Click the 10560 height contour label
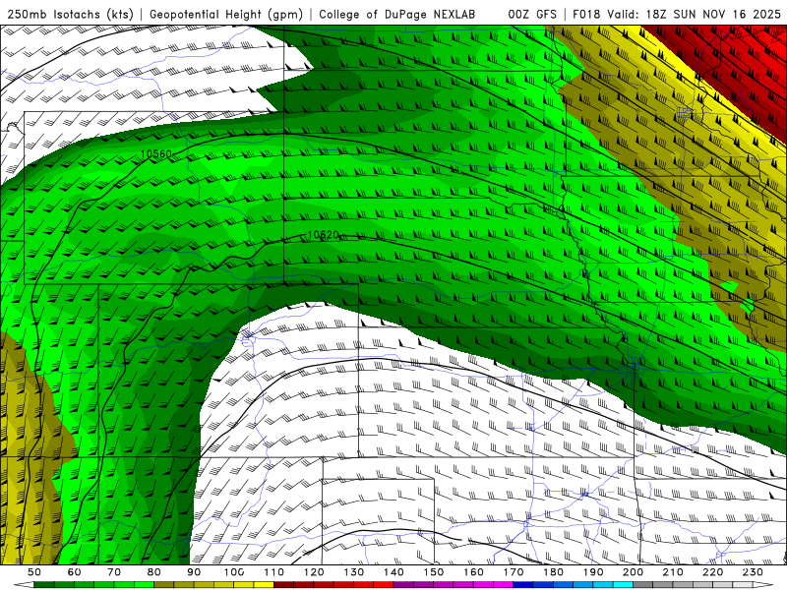The image size is (787, 590). (156, 154)
